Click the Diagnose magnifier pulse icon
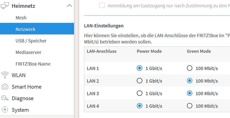 5,98
